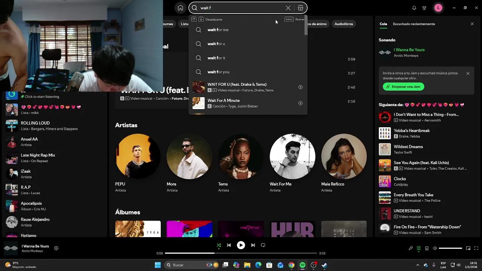Select suggestion 'wait for it'
The width and height of the screenshot is (482, 271).
coord(248,58)
